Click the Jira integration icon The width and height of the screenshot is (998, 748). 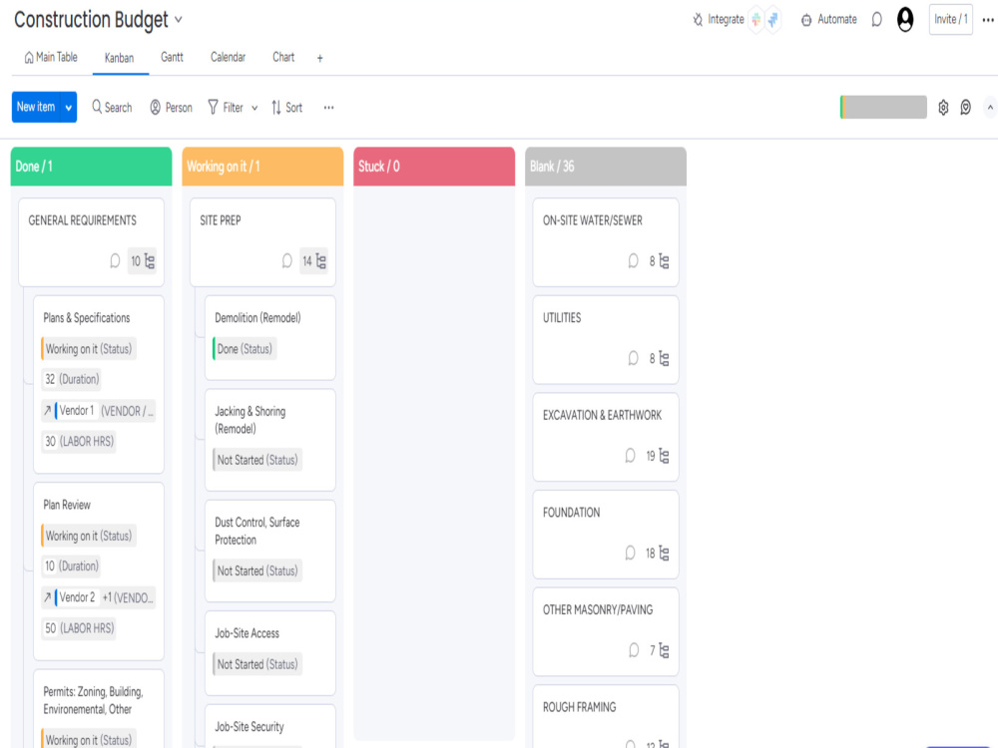[x=772, y=20]
